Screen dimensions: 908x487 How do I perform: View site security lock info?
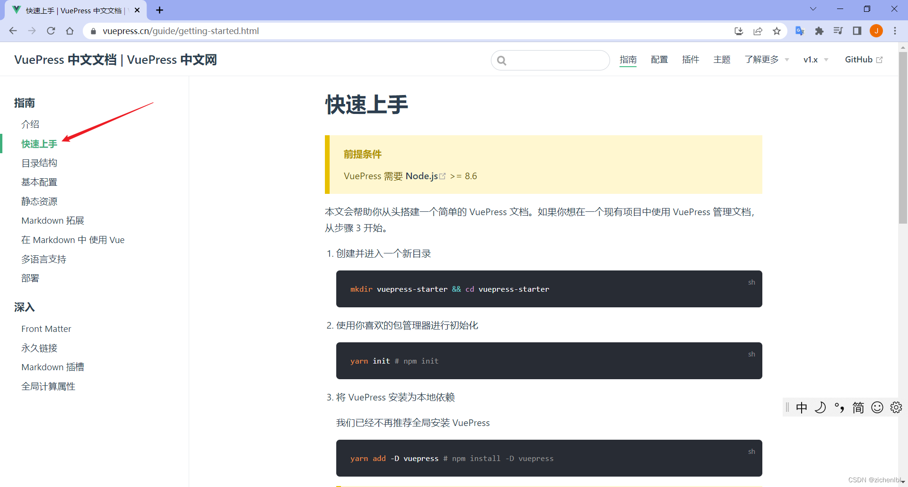coord(93,31)
